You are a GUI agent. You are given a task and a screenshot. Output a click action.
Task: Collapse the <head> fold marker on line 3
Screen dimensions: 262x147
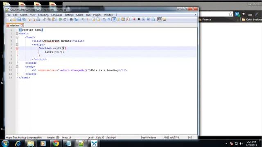point(17,37)
